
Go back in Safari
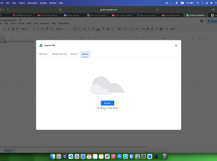(x=8, y=9)
